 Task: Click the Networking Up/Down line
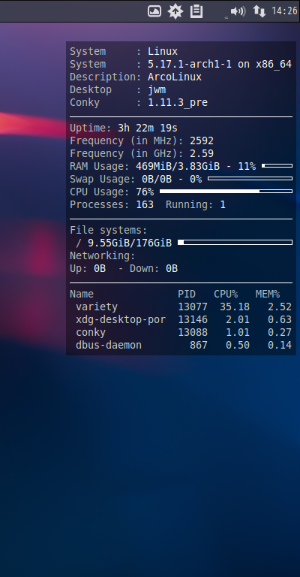[124, 269]
